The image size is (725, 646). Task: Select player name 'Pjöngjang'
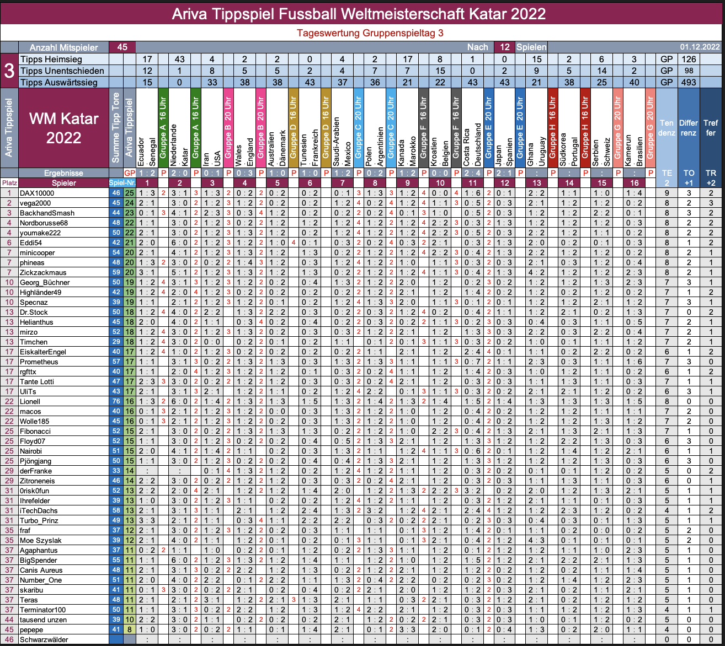point(36,461)
